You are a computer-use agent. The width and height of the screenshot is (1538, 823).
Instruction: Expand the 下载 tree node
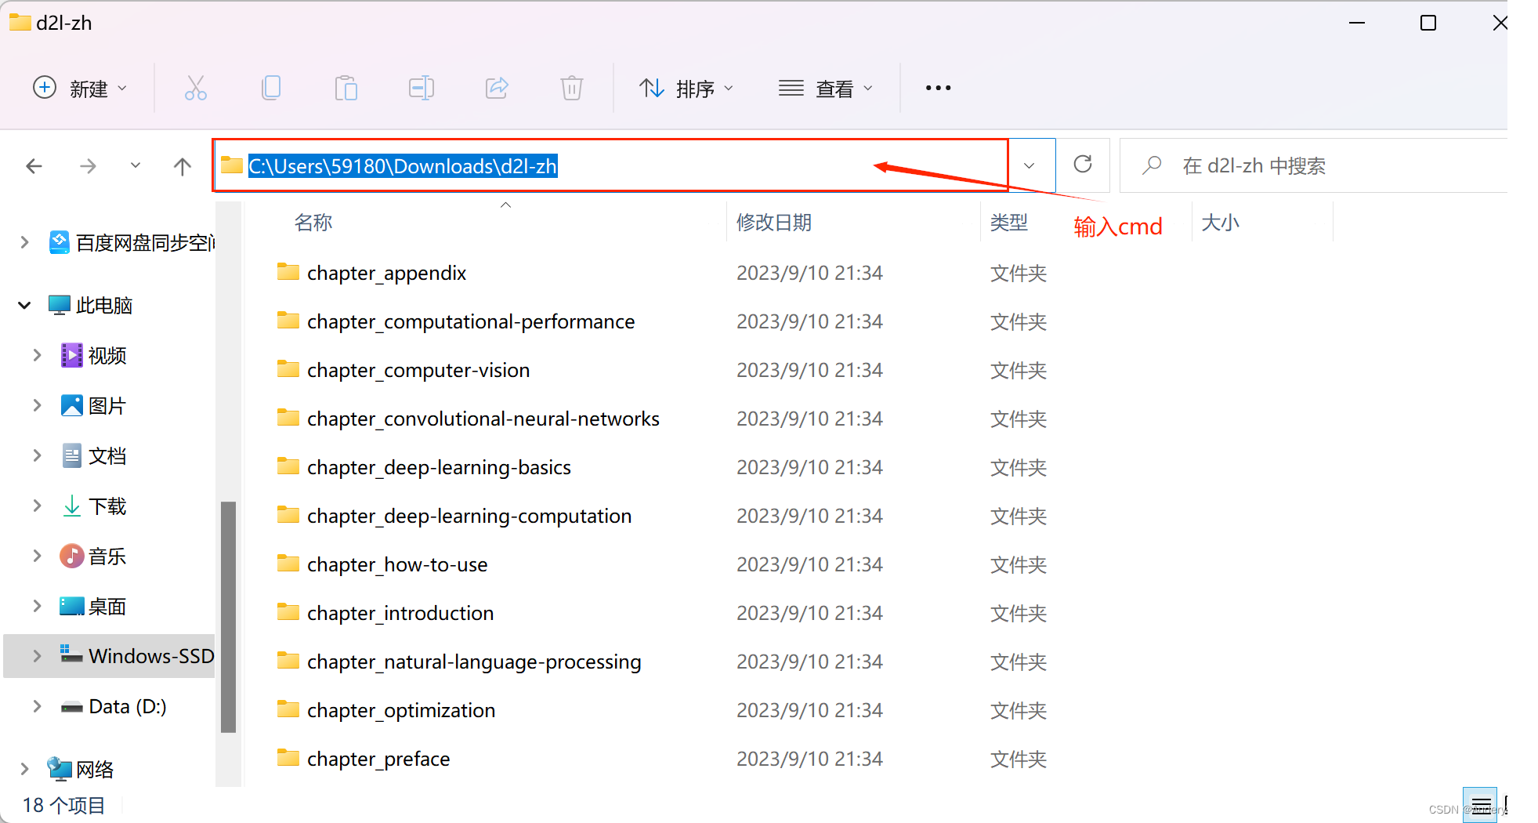pos(37,506)
